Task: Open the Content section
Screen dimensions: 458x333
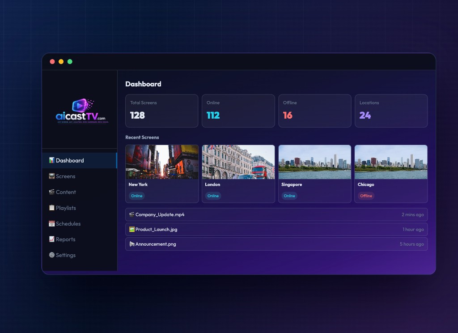Action: click(x=80, y=192)
